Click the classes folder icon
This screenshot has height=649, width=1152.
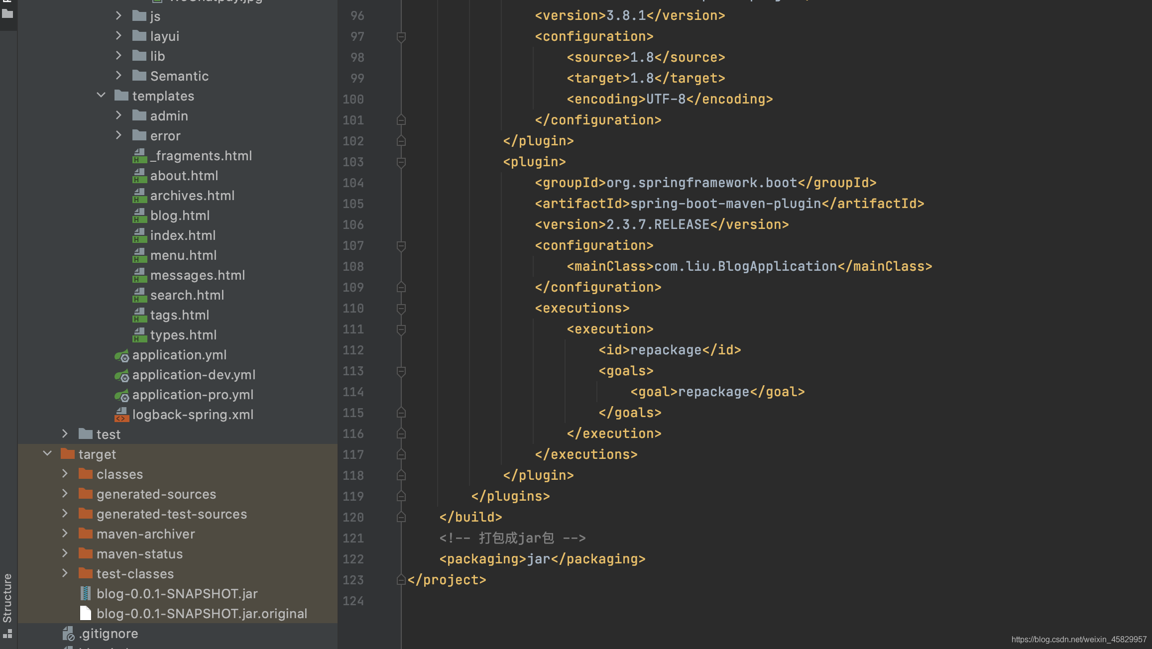[x=86, y=474]
